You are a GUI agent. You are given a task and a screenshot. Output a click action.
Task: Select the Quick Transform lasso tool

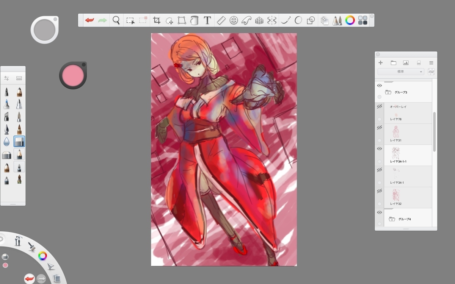pyautogui.click(x=169, y=20)
